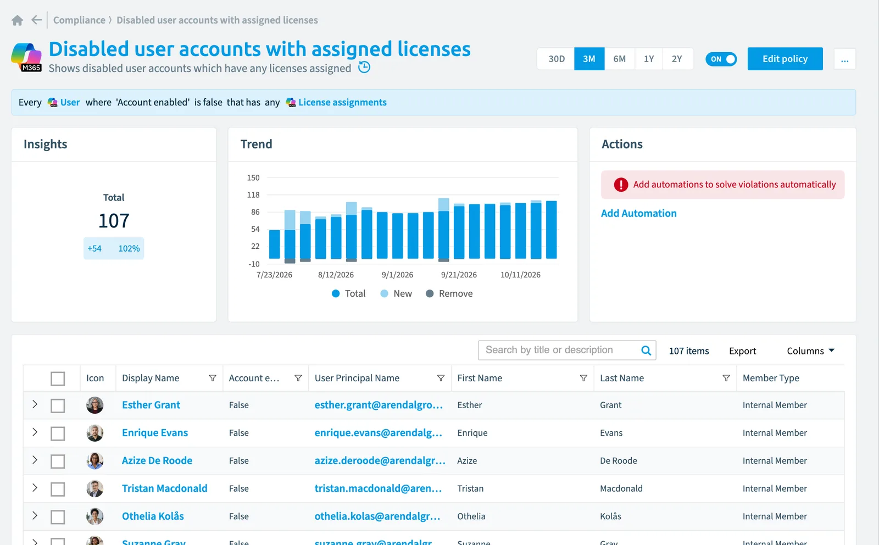This screenshot has height=545, width=879.
Task: Click the 'Macdonald' last name cell
Action: click(x=621, y=488)
